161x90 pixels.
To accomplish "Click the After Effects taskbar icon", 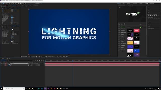I will pyautogui.click(x=45, y=89).
